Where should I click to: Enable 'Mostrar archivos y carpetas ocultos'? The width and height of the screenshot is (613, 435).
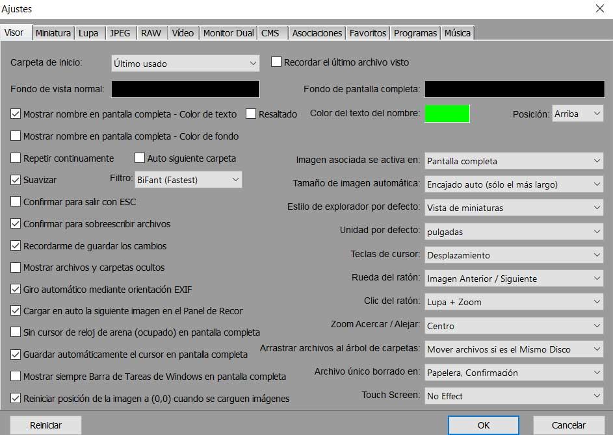[x=16, y=267]
